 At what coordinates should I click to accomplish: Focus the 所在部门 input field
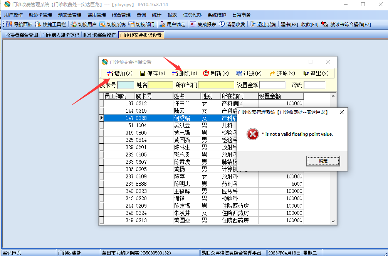coord(216,85)
